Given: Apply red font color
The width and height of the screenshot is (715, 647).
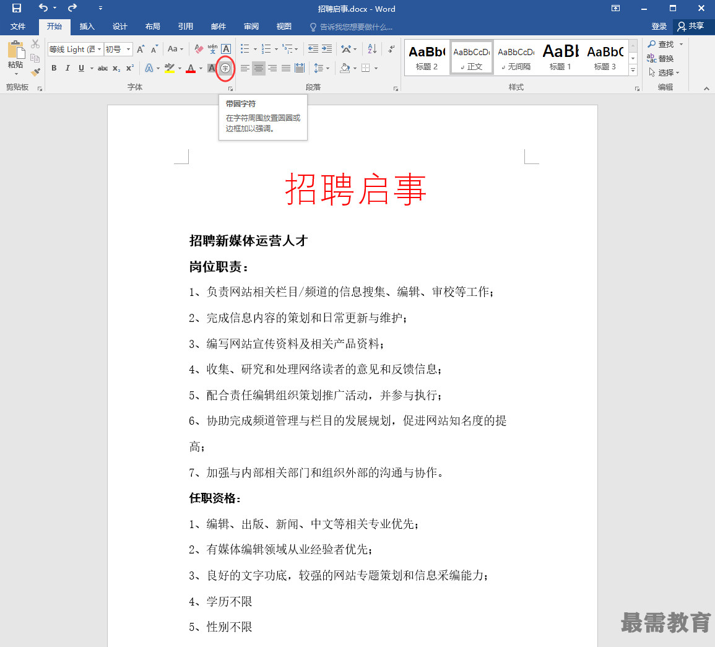Looking at the screenshot, I should 191,68.
